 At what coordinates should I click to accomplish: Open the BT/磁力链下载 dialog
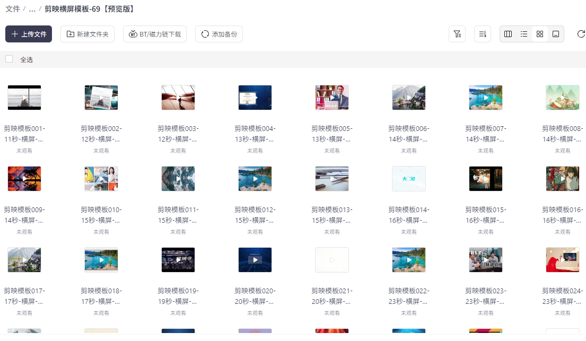pos(154,33)
